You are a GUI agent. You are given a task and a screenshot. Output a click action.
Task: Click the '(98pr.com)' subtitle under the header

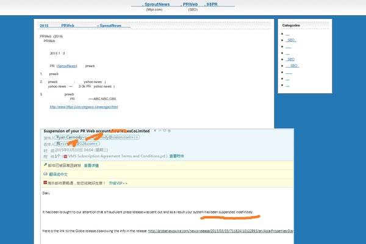(x=154, y=10)
